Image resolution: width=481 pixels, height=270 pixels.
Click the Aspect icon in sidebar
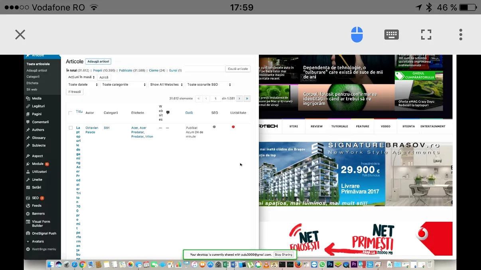(x=28, y=156)
